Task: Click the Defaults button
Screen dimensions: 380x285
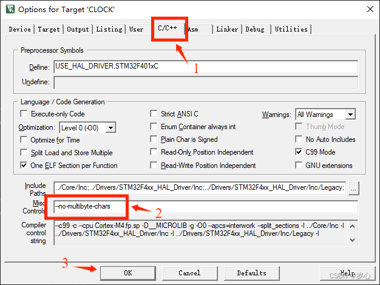Action: coord(251,273)
